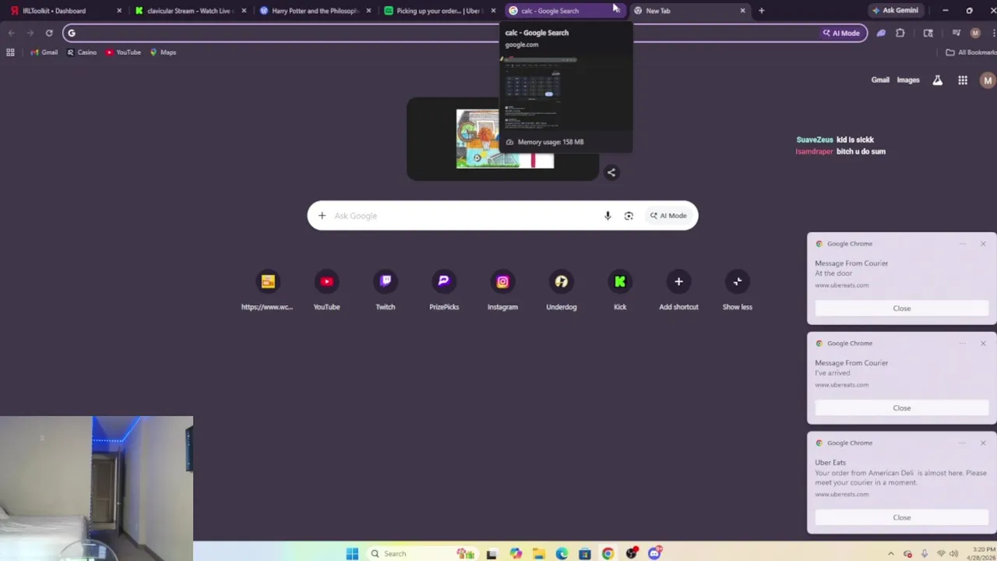Screen dimensions: 997x561
Task: Click AI Mode in the address bar
Action: (x=841, y=33)
